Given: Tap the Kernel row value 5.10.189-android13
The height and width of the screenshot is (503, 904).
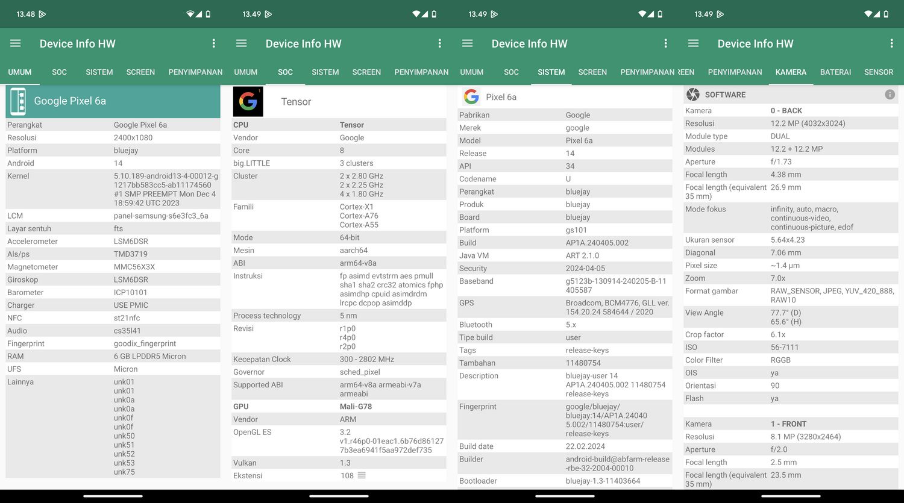Looking at the screenshot, I should pyautogui.click(x=166, y=189).
